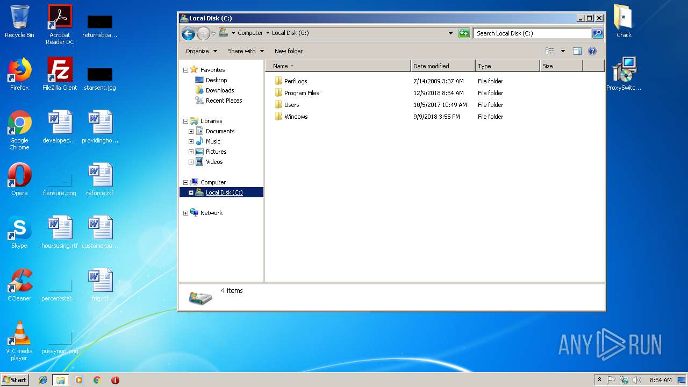The height and width of the screenshot is (387, 688).
Task: Create a New folder
Action: 289,51
